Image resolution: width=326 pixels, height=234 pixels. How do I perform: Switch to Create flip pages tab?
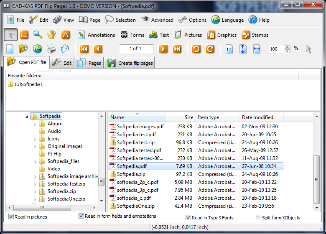130,63
